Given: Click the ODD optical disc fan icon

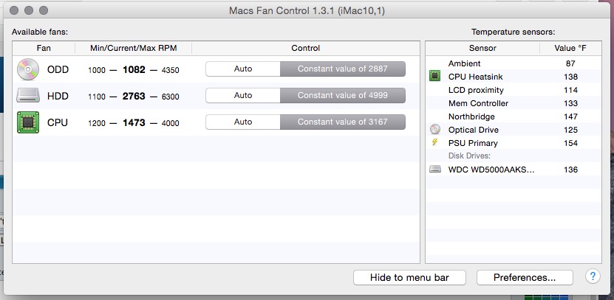Looking at the screenshot, I should (x=28, y=69).
